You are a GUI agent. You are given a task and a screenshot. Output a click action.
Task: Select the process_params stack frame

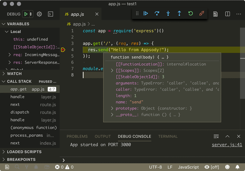(30, 135)
